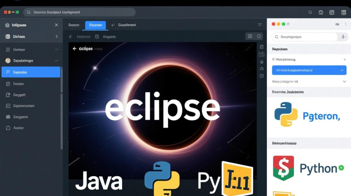Click the breadcrumb back arrow below the tabs
Viewport: 351px width, 196px height.
pos(71,37)
